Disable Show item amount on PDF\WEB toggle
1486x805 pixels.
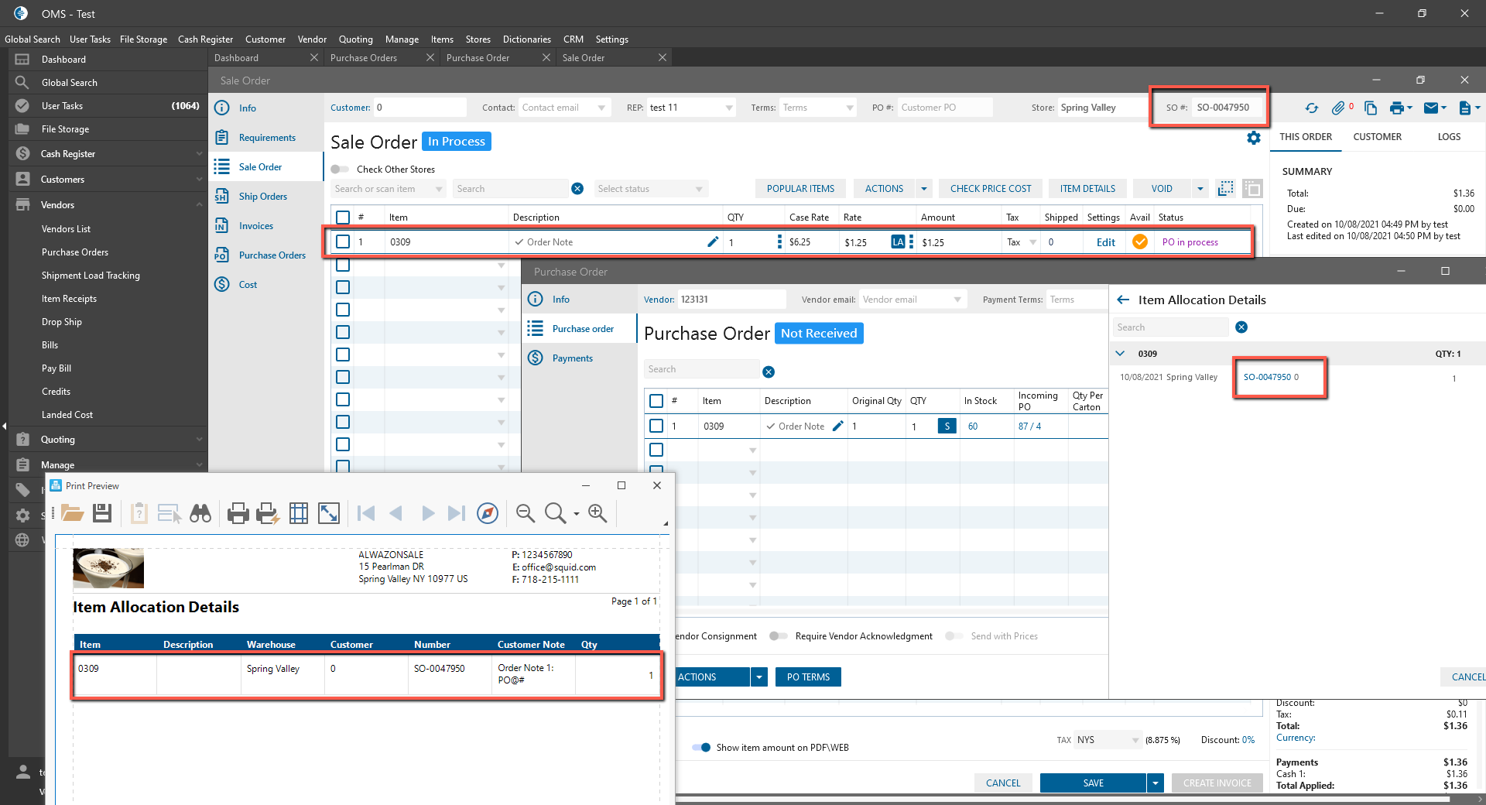coord(701,748)
